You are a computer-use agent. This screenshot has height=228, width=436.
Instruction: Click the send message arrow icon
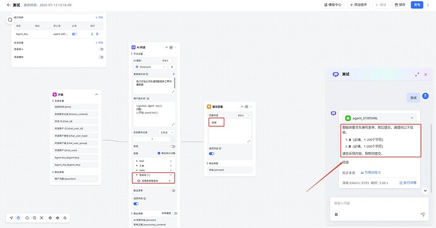point(422,214)
